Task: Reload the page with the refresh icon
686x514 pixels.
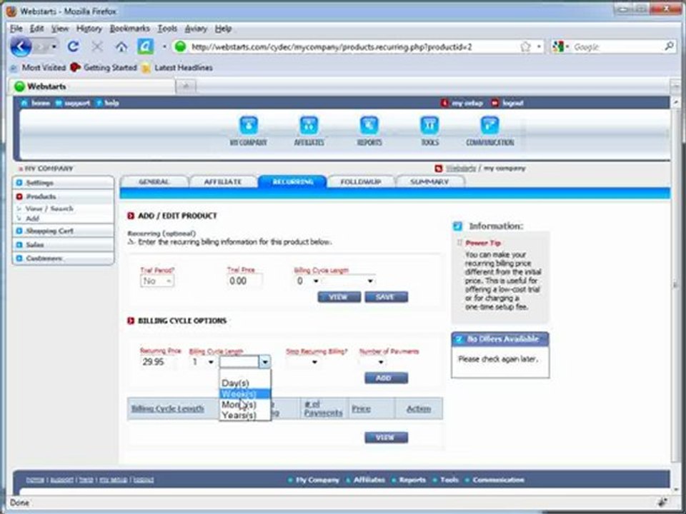Action: [x=73, y=46]
